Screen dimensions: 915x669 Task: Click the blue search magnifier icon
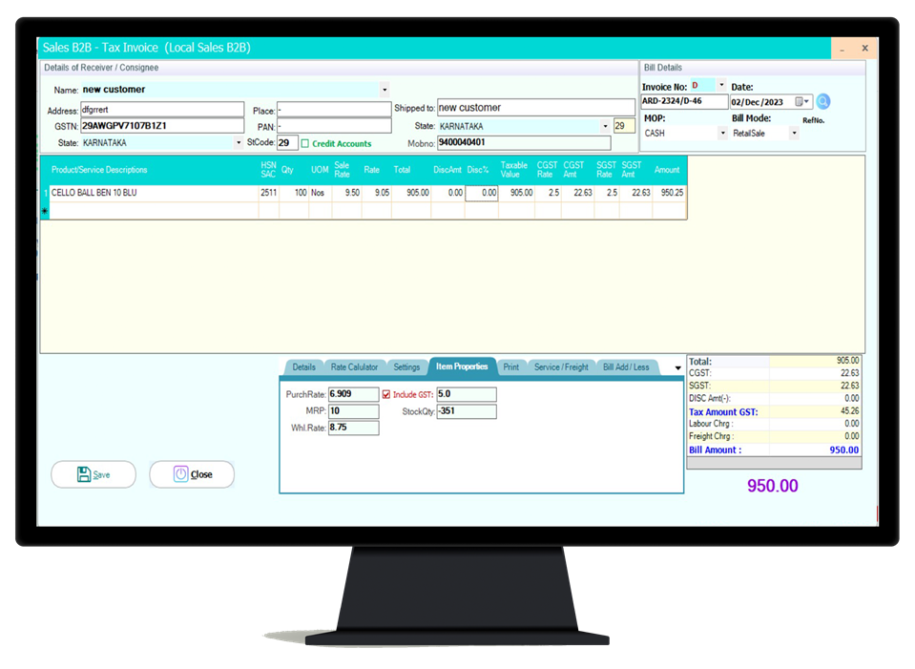pyautogui.click(x=822, y=101)
